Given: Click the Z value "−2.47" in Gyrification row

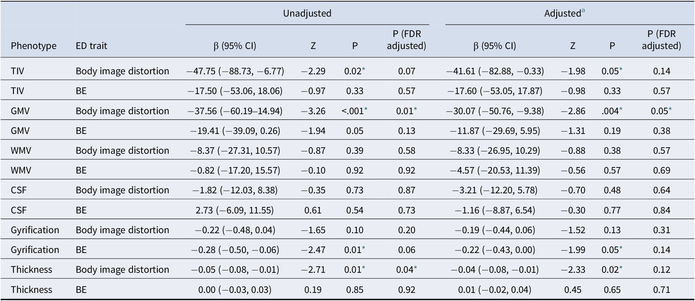Looking at the screenshot, I should coord(313,250).
